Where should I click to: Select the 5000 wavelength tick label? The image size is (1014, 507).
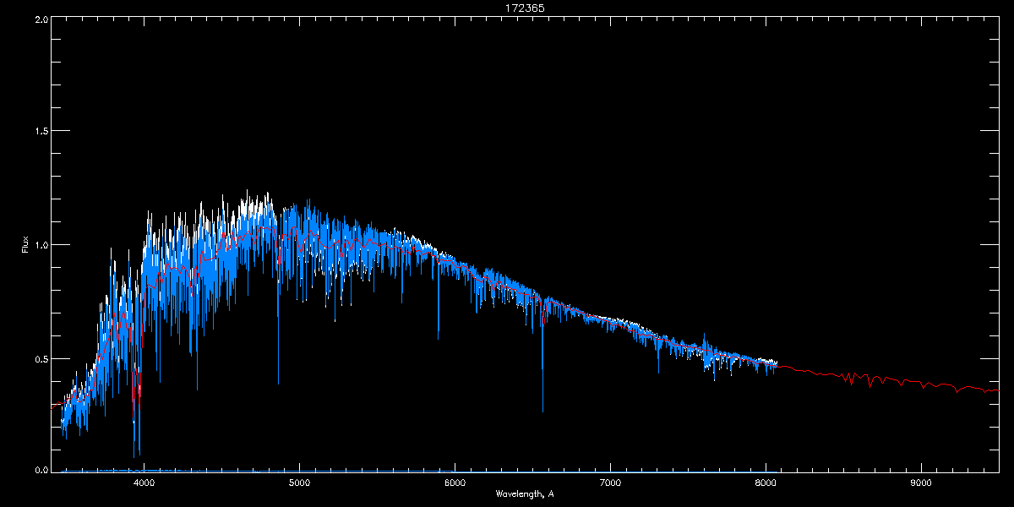(x=299, y=483)
